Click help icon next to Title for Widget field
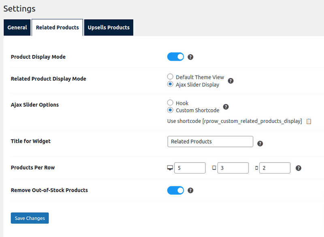Viewport: 324px width, 237px height. point(260,144)
